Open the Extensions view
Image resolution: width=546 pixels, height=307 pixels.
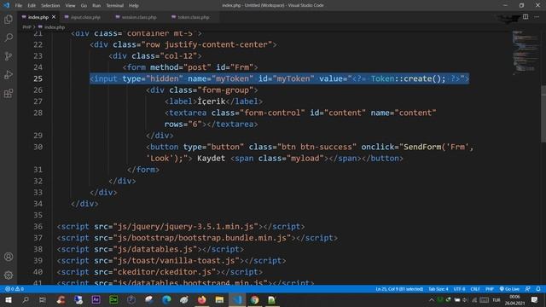coord(9,93)
